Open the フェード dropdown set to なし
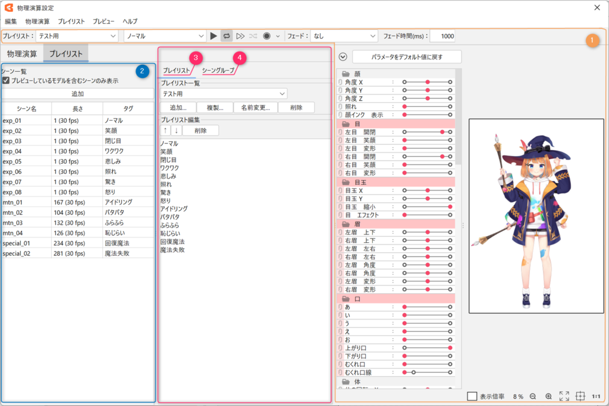 (x=344, y=36)
